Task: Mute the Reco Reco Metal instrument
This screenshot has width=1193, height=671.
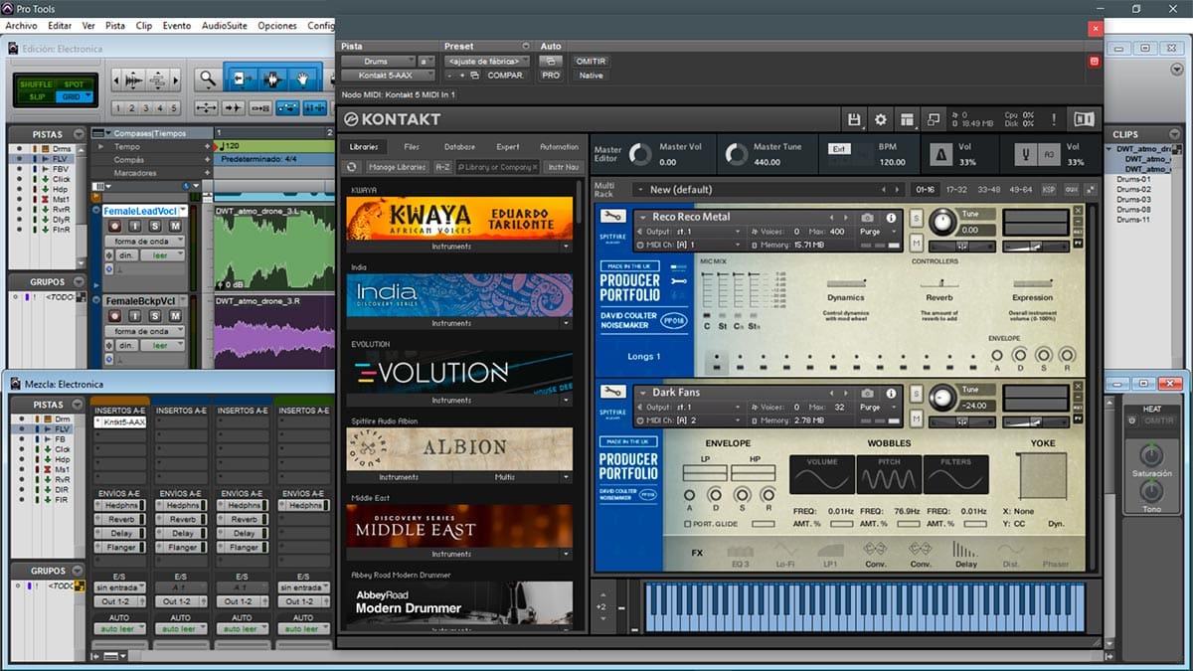Action: pos(916,242)
